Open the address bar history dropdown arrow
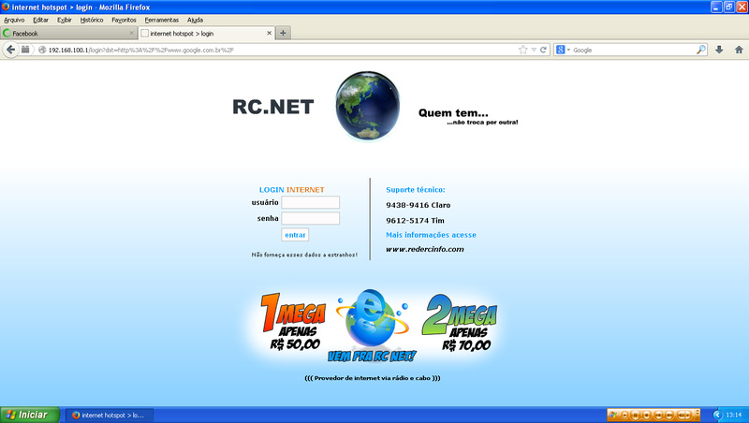The height and width of the screenshot is (423, 749). [x=534, y=50]
